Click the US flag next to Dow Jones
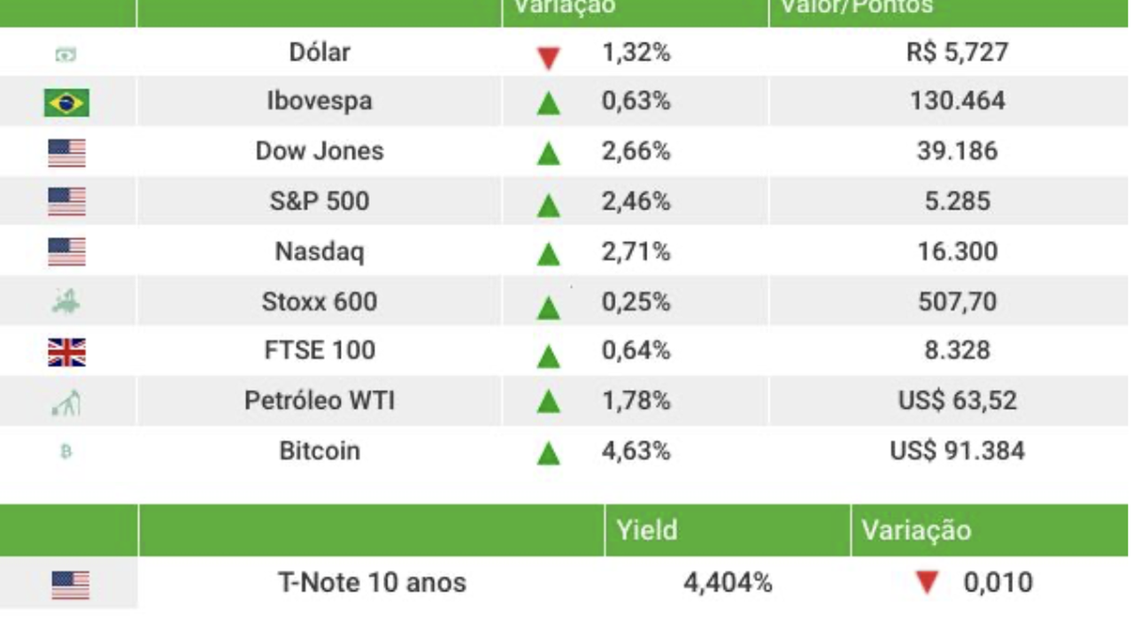Screen dimensions: 1133x637 tap(66, 153)
